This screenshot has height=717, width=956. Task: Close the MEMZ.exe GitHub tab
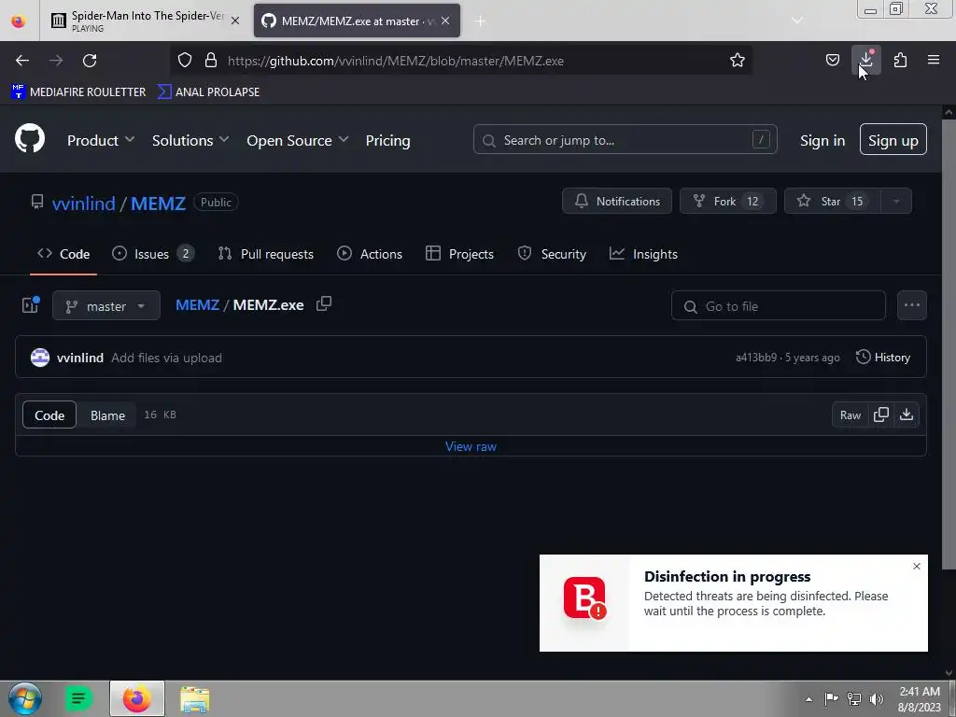pos(445,21)
